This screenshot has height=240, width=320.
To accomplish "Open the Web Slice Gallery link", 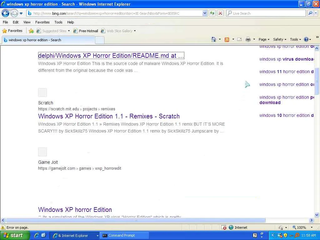I will click(117, 31).
